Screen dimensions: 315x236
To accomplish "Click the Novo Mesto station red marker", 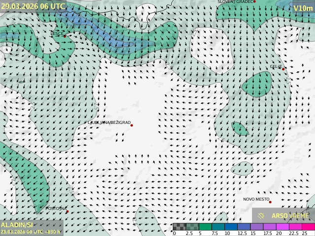I will [270, 202].
